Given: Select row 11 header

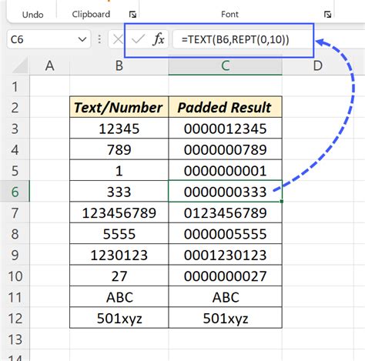Looking at the screenshot, I should 15,297.
